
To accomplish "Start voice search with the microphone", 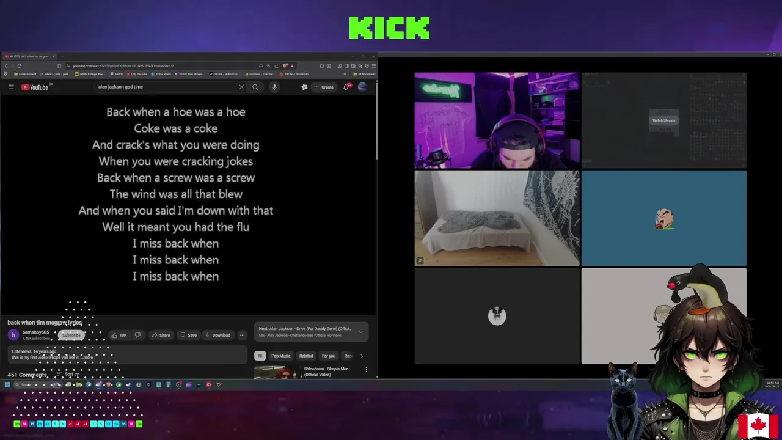I will click(274, 87).
